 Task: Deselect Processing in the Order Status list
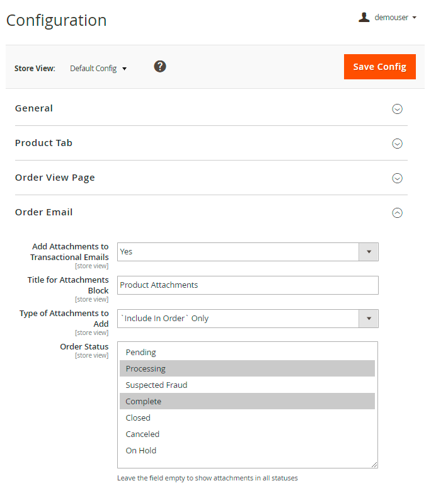click(x=146, y=369)
